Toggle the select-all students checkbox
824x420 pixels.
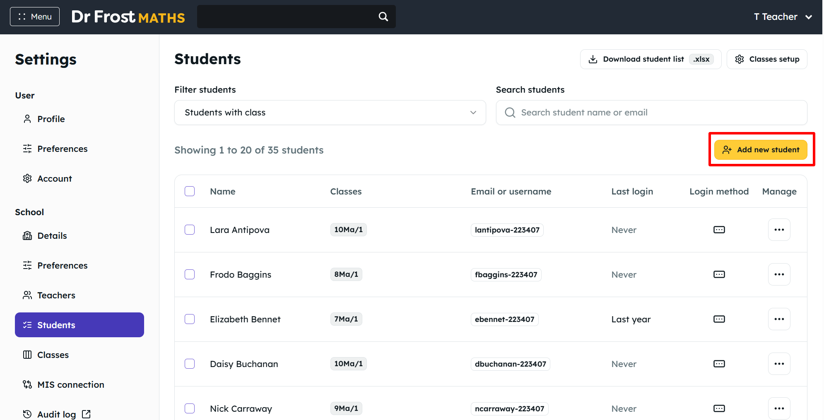[x=190, y=191]
